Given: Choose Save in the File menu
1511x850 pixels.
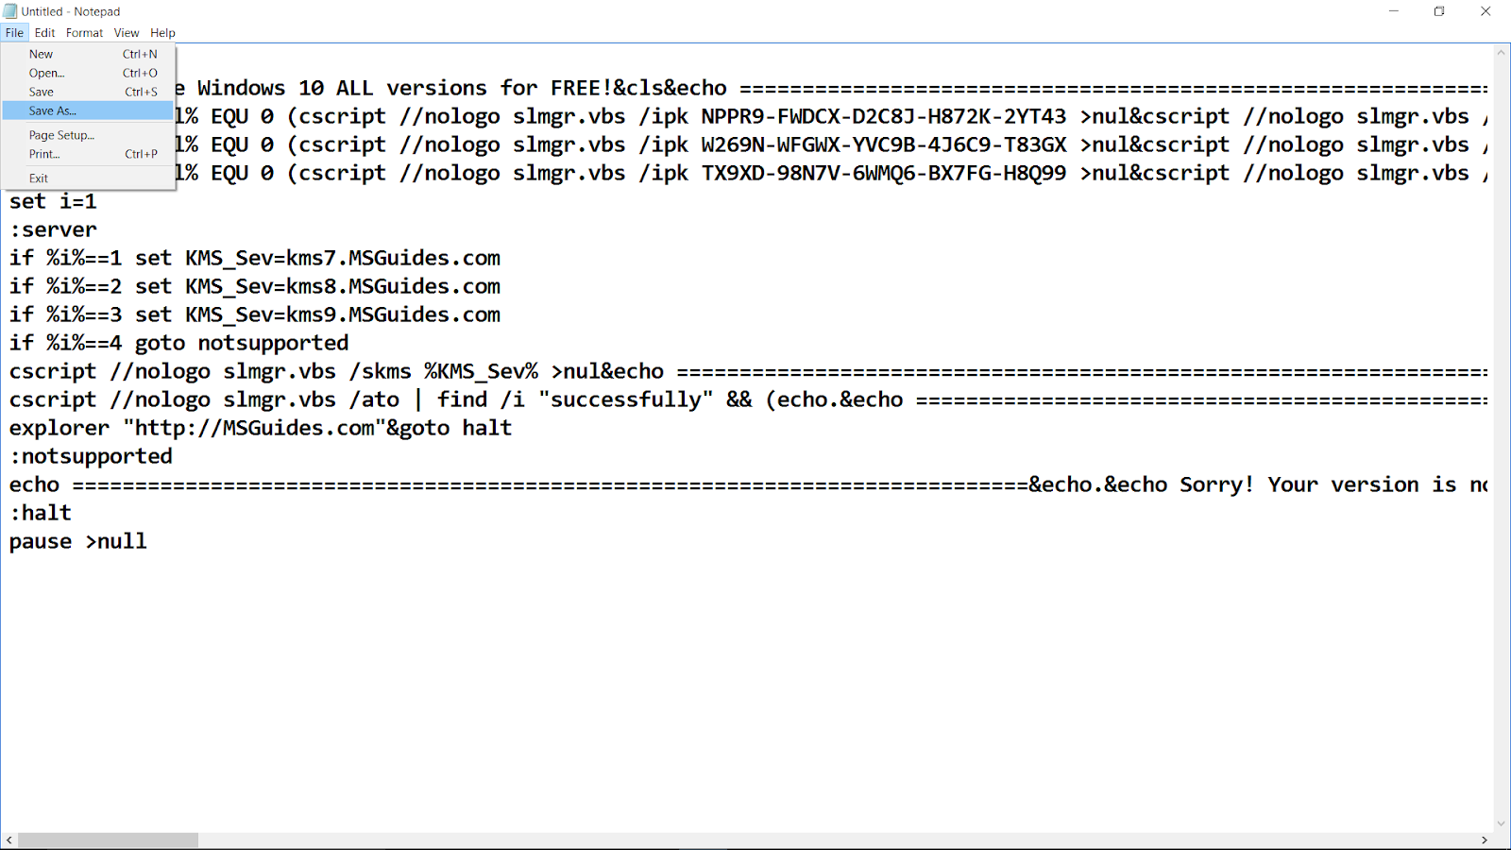Looking at the screenshot, I should [42, 92].
